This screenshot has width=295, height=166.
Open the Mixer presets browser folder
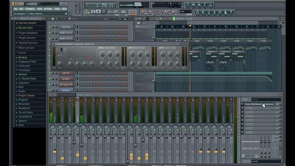coord(26,48)
